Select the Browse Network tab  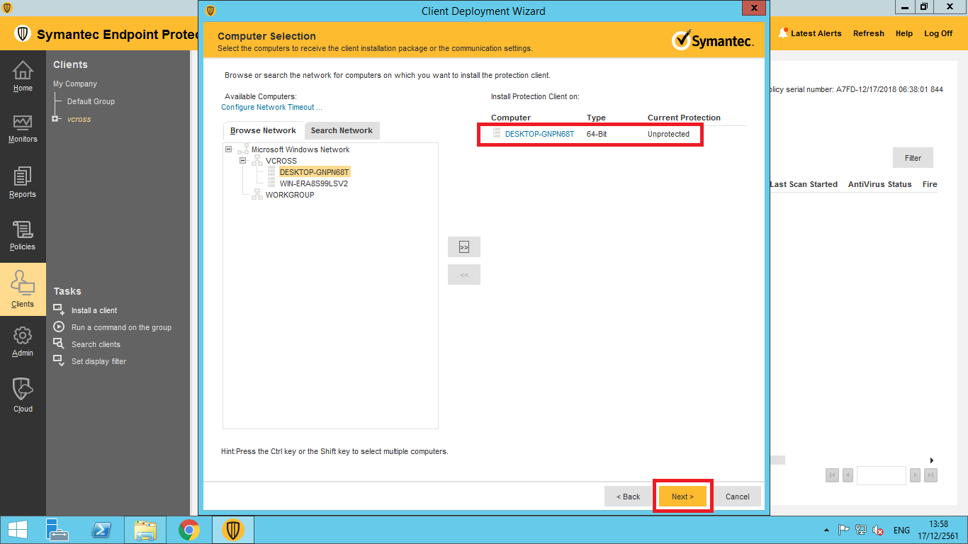(263, 130)
